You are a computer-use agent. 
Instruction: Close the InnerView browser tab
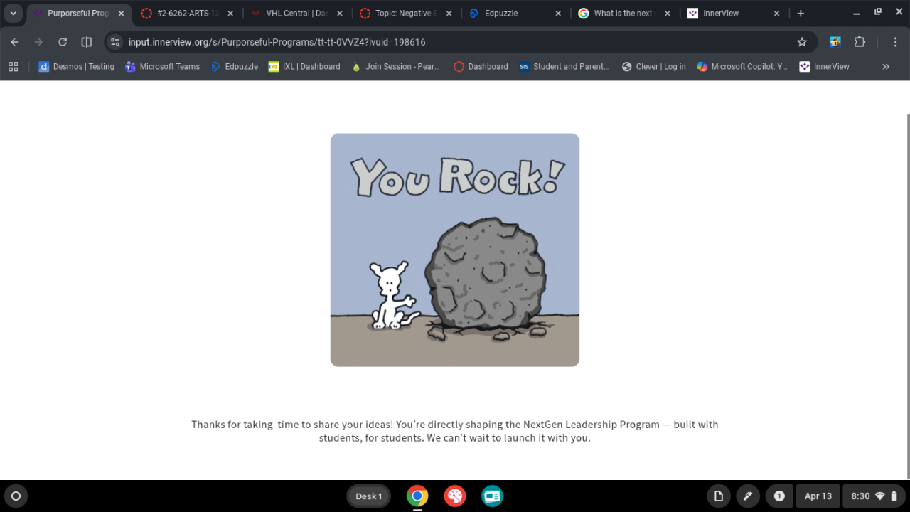[x=776, y=14]
